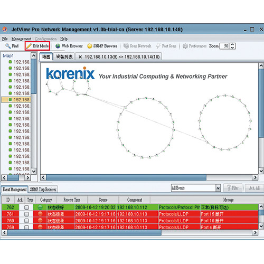Sort by Component column header
264x264 pixels.
point(135,200)
